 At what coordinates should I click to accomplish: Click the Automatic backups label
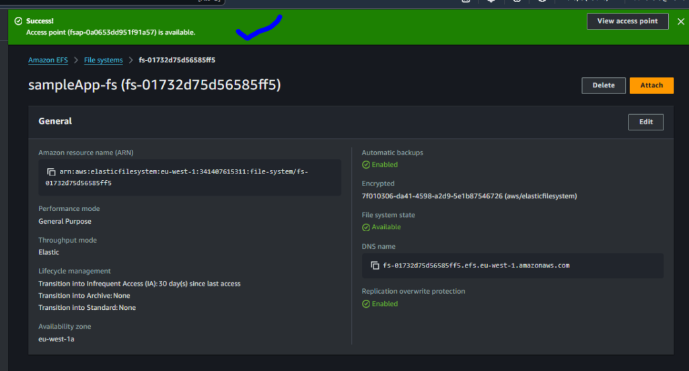[392, 153]
